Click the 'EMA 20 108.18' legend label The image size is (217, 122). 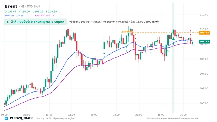pyautogui.click(x=14, y=16)
